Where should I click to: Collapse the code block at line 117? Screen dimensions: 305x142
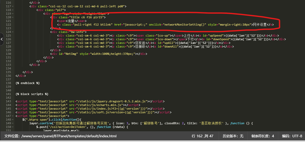pos(13,6)
